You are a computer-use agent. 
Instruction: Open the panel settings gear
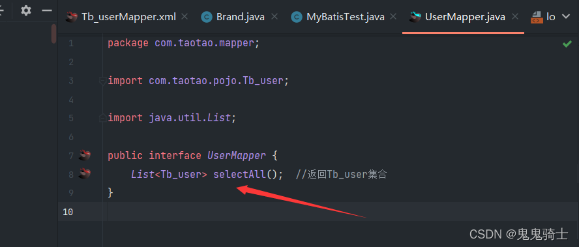pos(26,10)
